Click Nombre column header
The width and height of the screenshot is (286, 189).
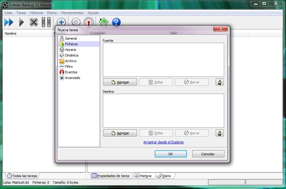click(x=28, y=33)
